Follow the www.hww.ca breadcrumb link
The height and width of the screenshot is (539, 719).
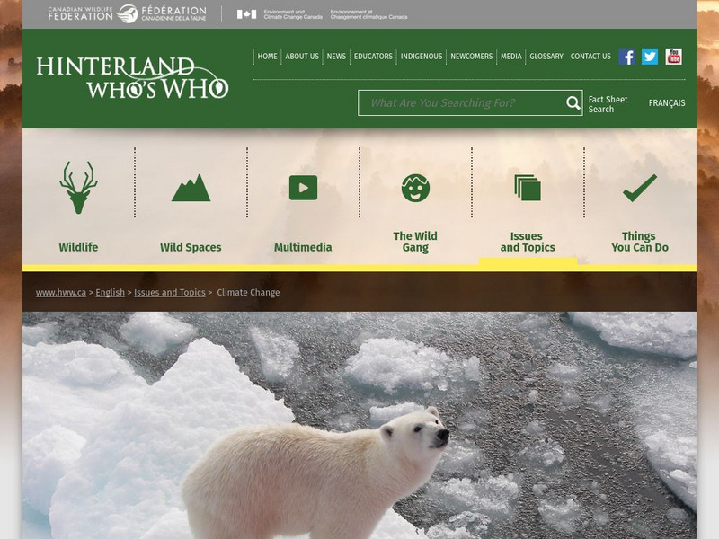61,293
